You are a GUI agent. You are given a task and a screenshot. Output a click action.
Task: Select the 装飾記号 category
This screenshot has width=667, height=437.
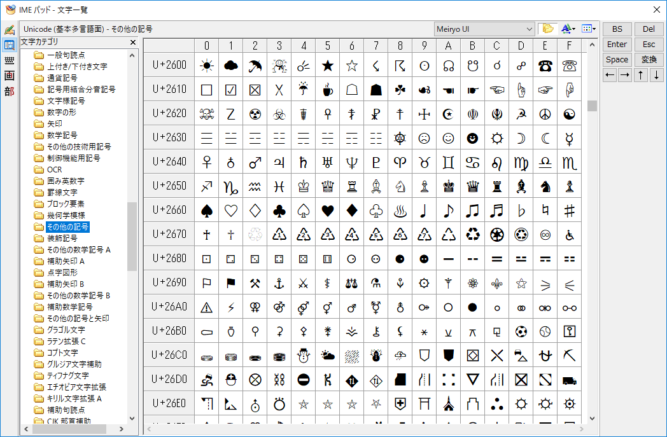coord(62,239)
